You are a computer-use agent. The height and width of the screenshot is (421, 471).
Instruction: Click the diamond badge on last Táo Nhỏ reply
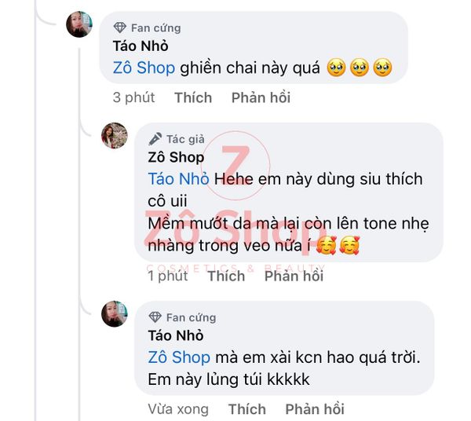click(x=155, y=317)
